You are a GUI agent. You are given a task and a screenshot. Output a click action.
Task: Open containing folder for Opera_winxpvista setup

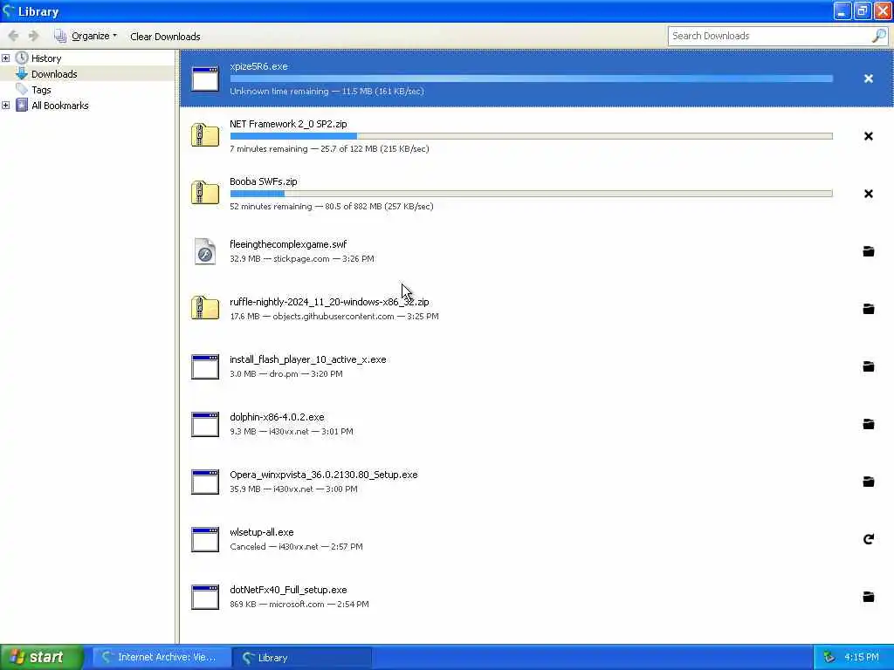[869, 482]
